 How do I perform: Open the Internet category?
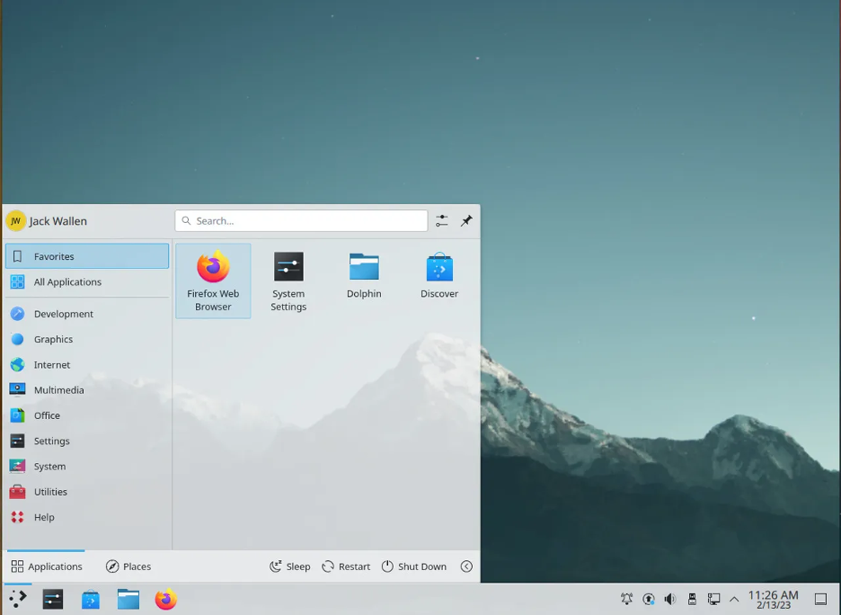click(87, 364)
